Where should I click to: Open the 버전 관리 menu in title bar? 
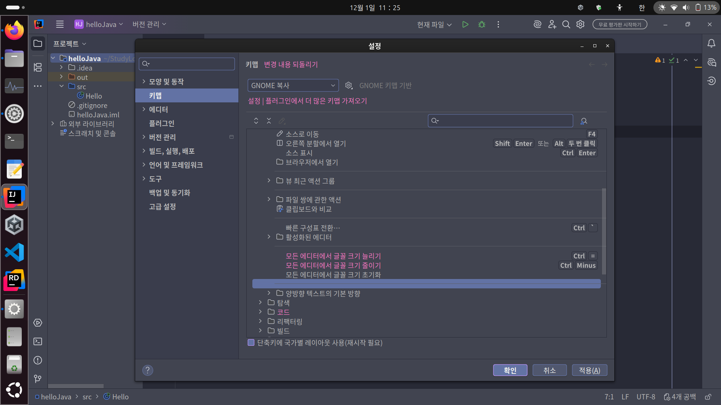pos(149,24)
